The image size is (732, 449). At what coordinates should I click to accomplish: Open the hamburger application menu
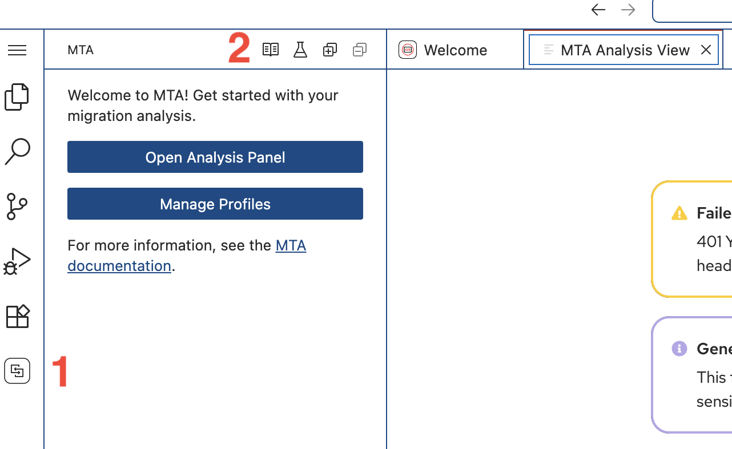17,50
